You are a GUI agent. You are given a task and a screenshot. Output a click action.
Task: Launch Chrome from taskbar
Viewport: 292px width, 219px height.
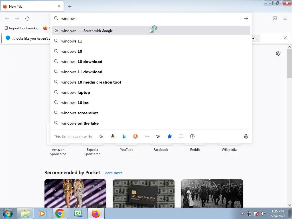point(60,213)
